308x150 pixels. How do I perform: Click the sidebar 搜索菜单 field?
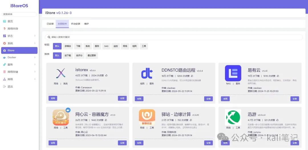pyautogui.click(x=19, y=14)
